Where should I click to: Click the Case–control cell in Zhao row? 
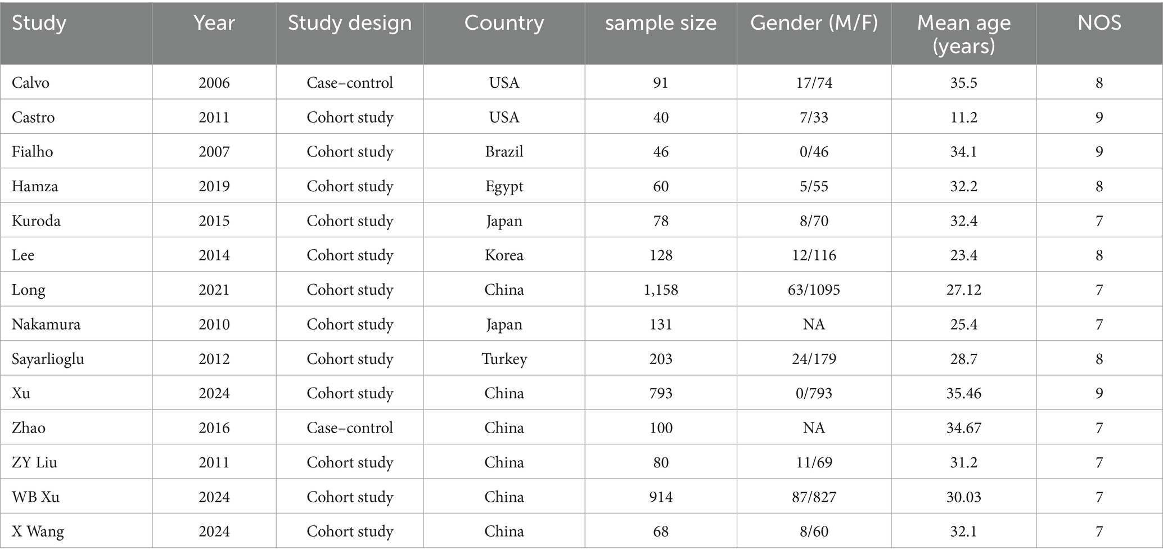pos(350,428)
